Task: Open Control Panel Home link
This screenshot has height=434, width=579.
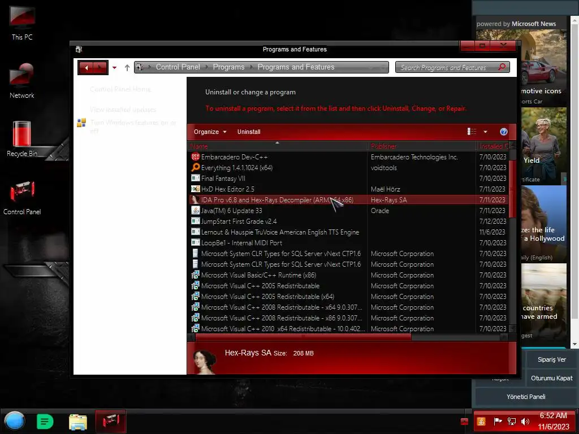Action: pyautogui.click(x=120, y=89)
